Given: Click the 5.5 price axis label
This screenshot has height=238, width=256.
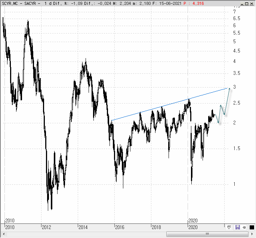Looking at the screenshot, I should click(x=237, y=33).
